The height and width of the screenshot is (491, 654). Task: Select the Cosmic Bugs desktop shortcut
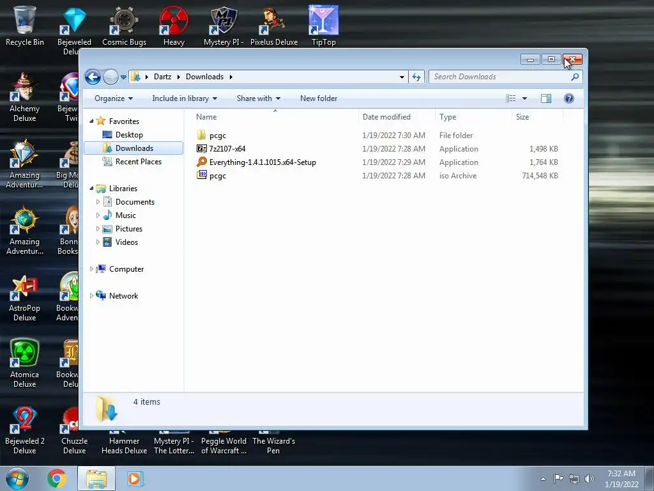125,26
